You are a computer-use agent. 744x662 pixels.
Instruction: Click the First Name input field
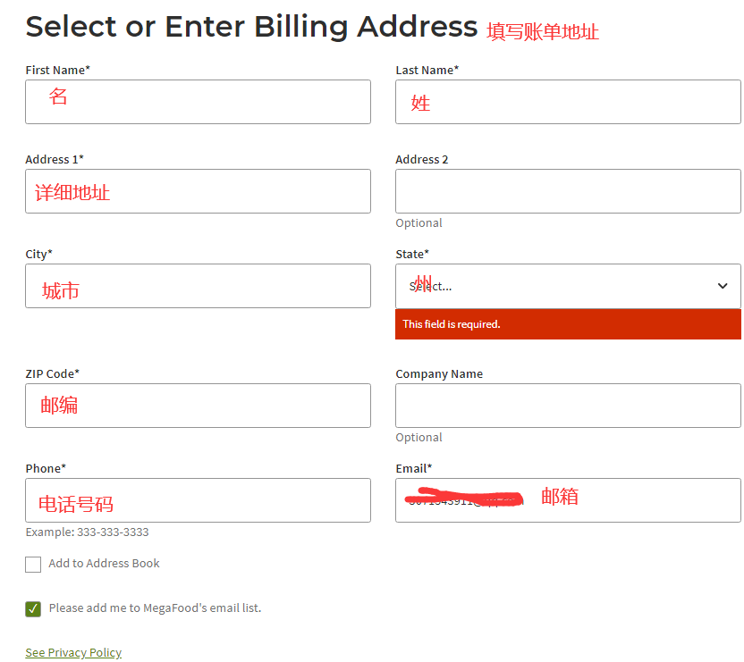coord(198,102)
